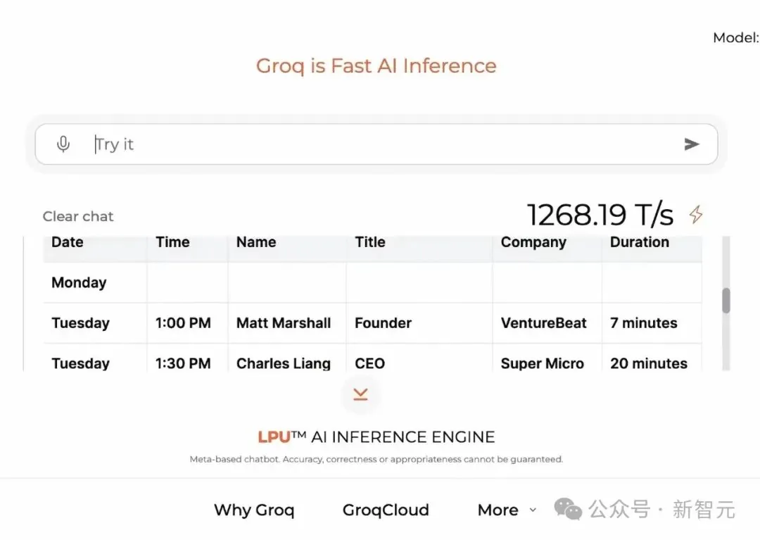Go to the GroqCloud navigation item
Image resolution: width=760 pixels, height=540 pixels.
pyautogui.click(x=386, y=510)
